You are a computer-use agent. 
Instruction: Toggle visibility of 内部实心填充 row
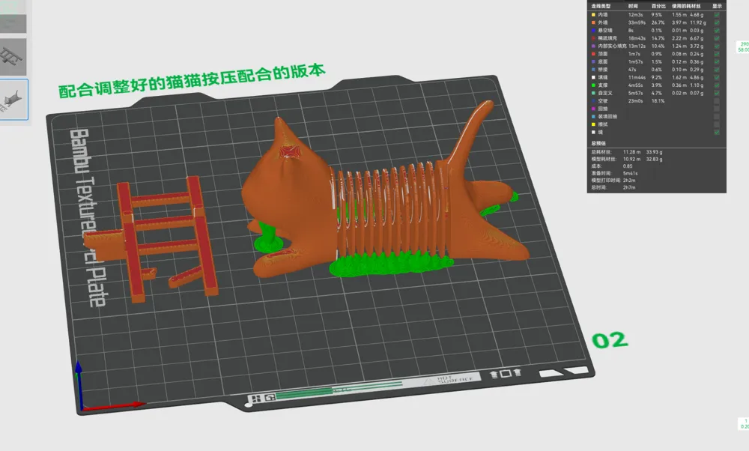717,46
